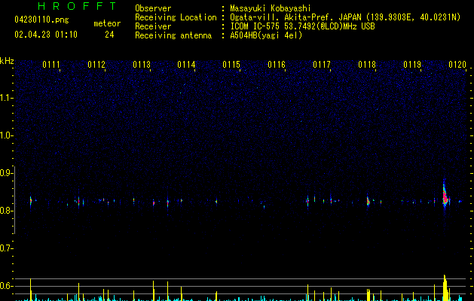Click the Observer label

point(153,8)
